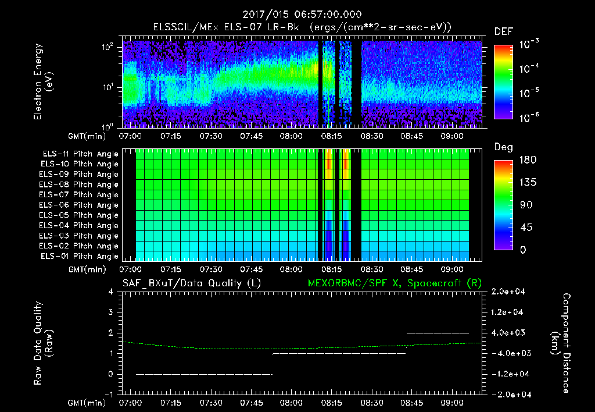Select the ELS-10 Pitch Angle label
Viewport: 595px width, 412px height.
80,164
